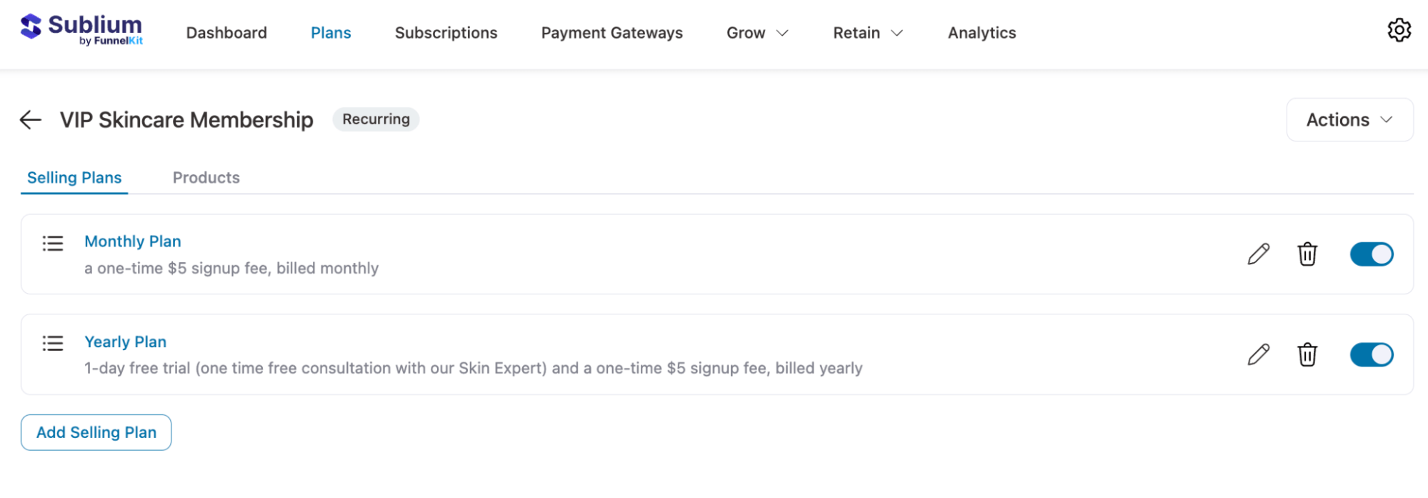
Task: Go back using the arrow icon
Action: 30,119
